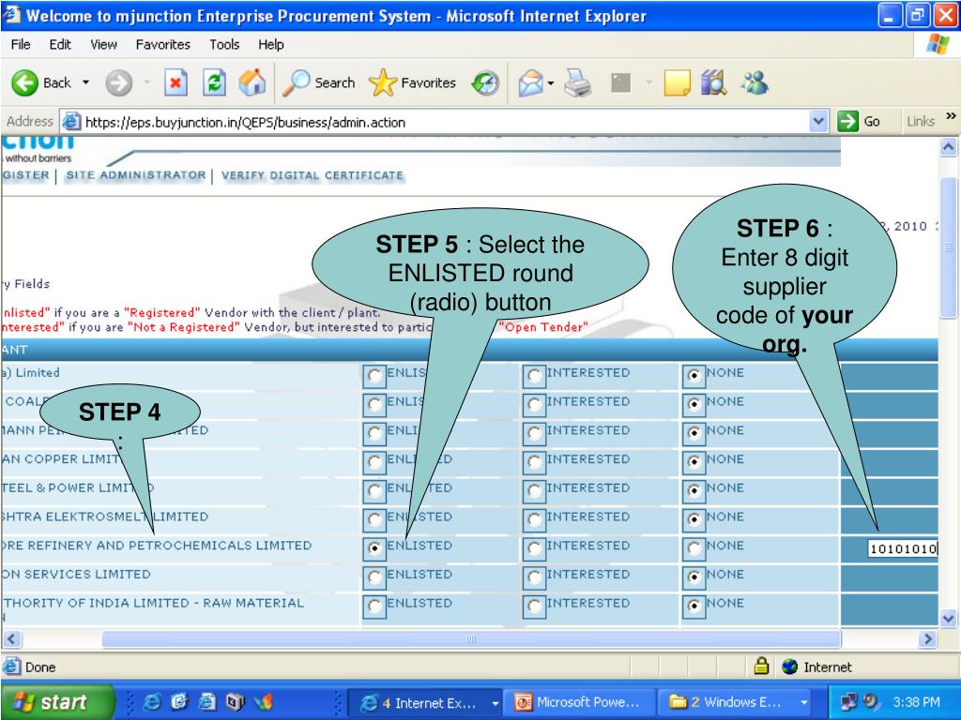Click the Windows flag logo in menu bar corner
This screenshot has height=720, width=961.
[x=938, y=44]
